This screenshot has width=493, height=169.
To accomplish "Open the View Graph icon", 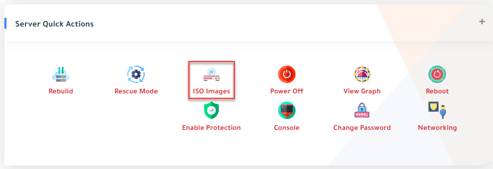I will [362, 74].
